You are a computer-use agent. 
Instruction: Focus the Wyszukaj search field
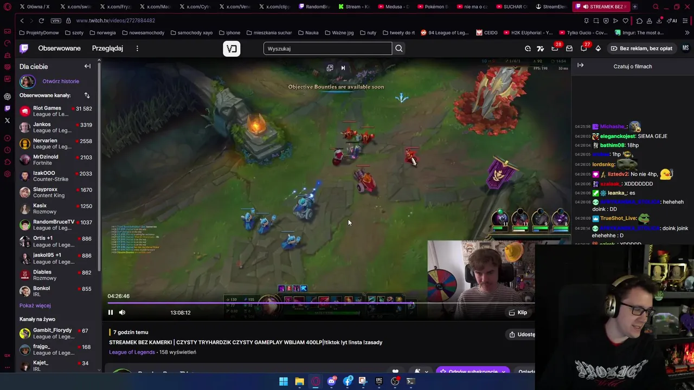[x=327, y=48]
